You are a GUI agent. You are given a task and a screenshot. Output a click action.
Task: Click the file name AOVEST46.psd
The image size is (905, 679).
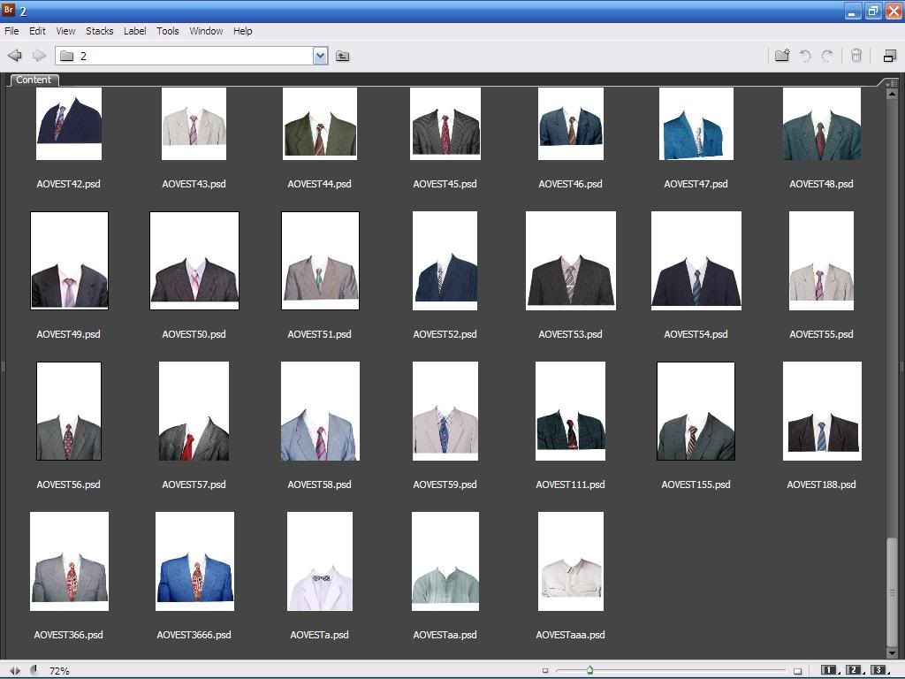tap(570, 184)
